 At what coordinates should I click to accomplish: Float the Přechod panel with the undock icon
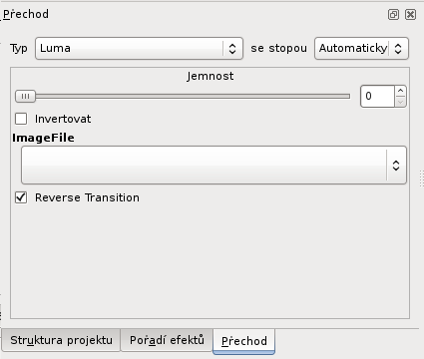[x=393, y=15]
